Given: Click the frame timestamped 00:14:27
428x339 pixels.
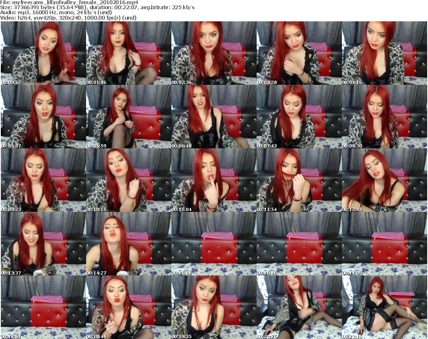Looking at the screenshot, I should [129, 244].
